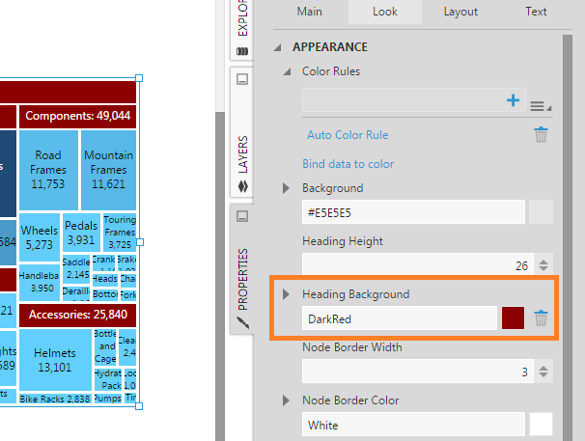Viewport: 585px width, 441px height.
Task: Collapse the Color Rules group
Action: coord(287,72)
